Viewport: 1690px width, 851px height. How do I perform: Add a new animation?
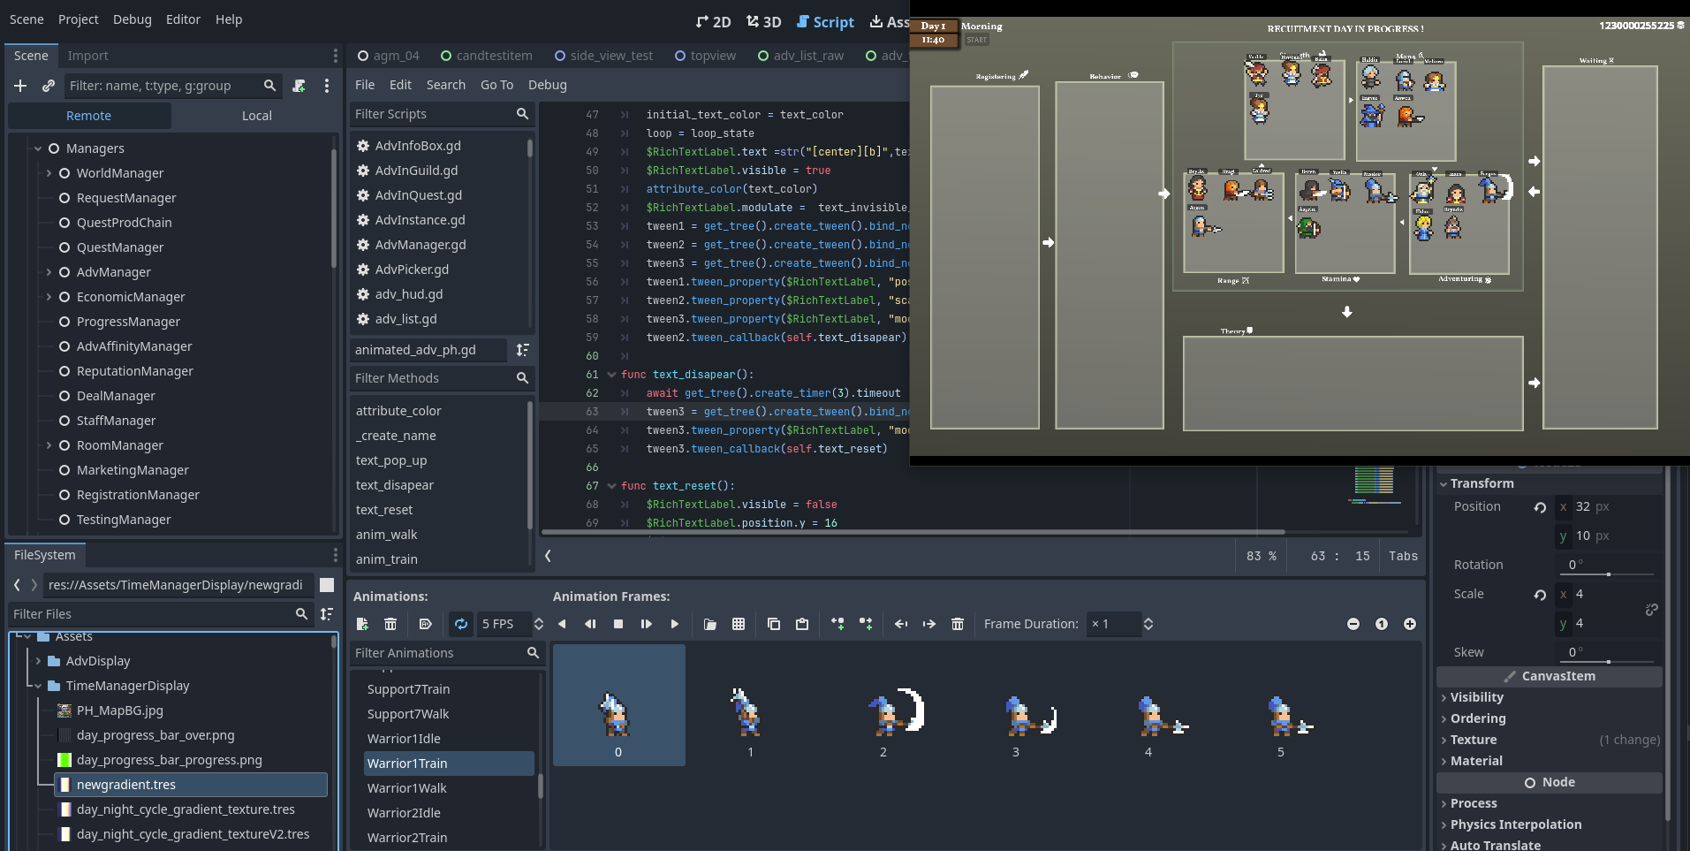[362, 624]
